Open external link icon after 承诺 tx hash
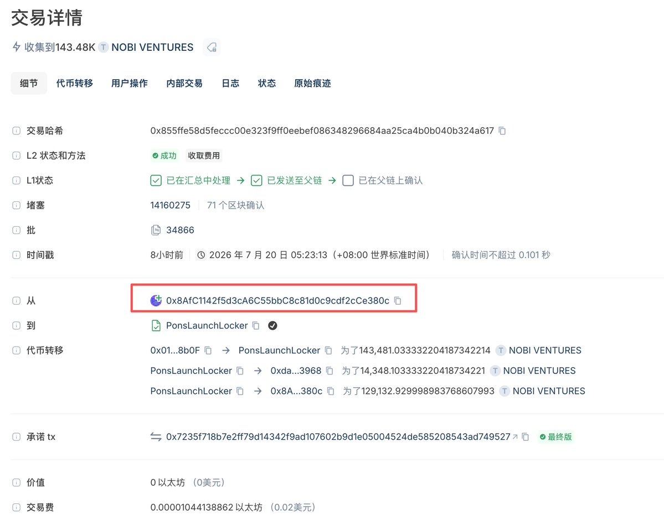Screen dimensions: 664x515 tap(515, 437)
